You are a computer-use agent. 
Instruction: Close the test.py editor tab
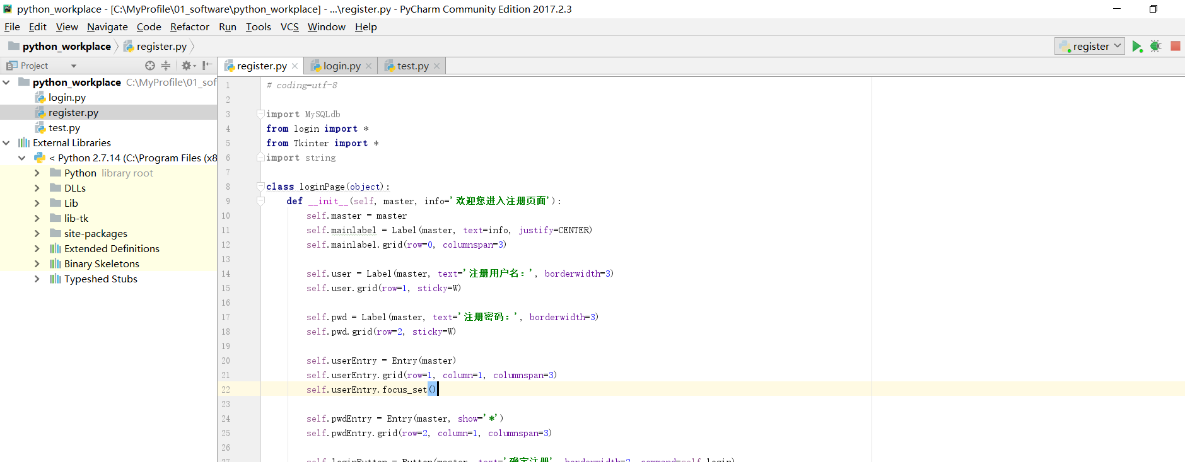point(436,66)
